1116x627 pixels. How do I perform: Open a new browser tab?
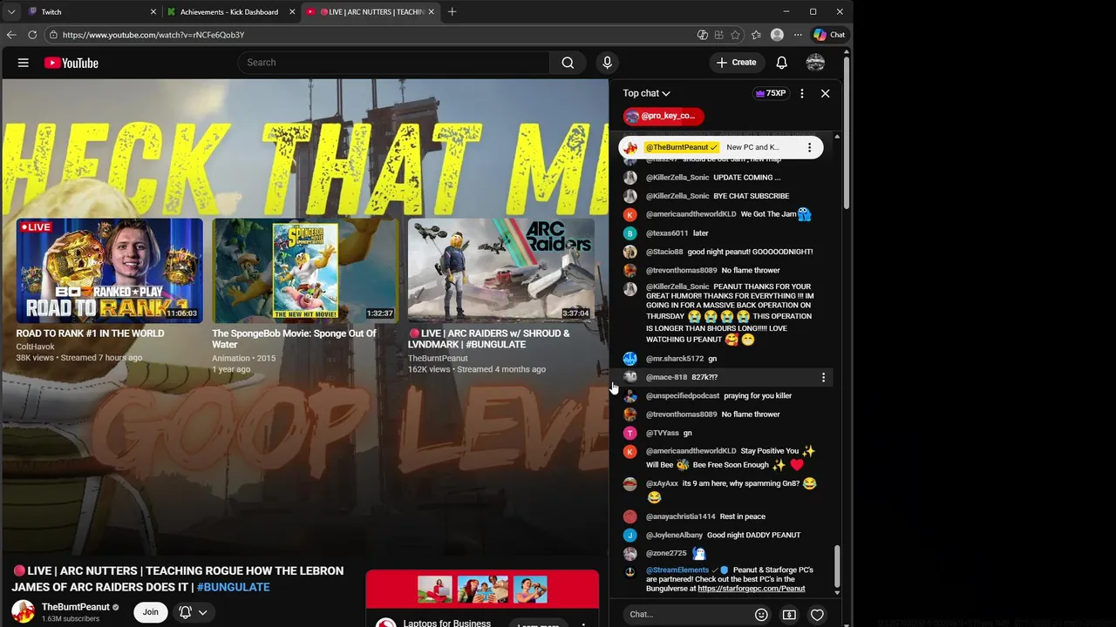pos(452,12)
